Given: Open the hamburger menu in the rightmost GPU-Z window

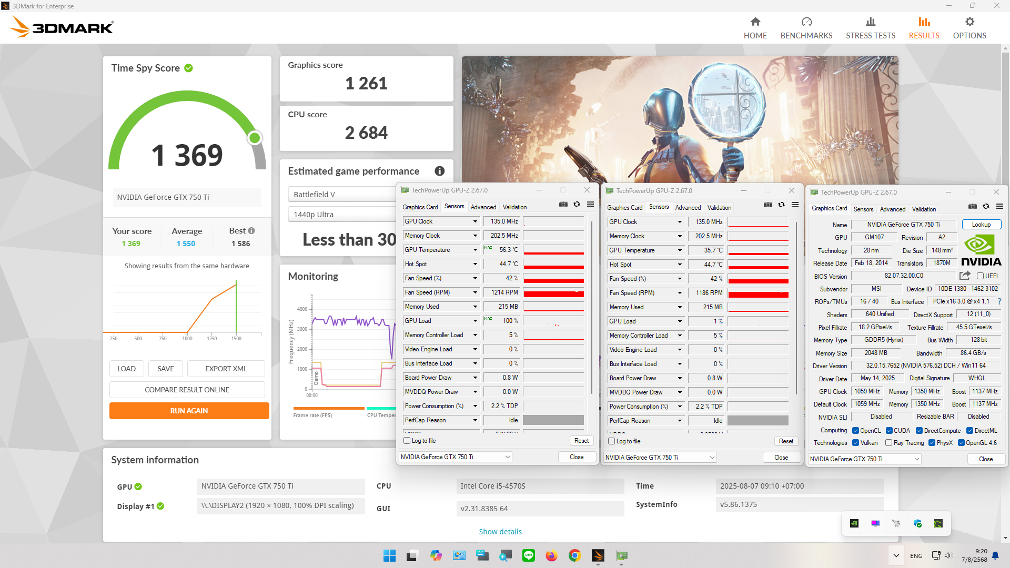Looking at the screenshot, I should pyautogui.click(x=999, y=206).
